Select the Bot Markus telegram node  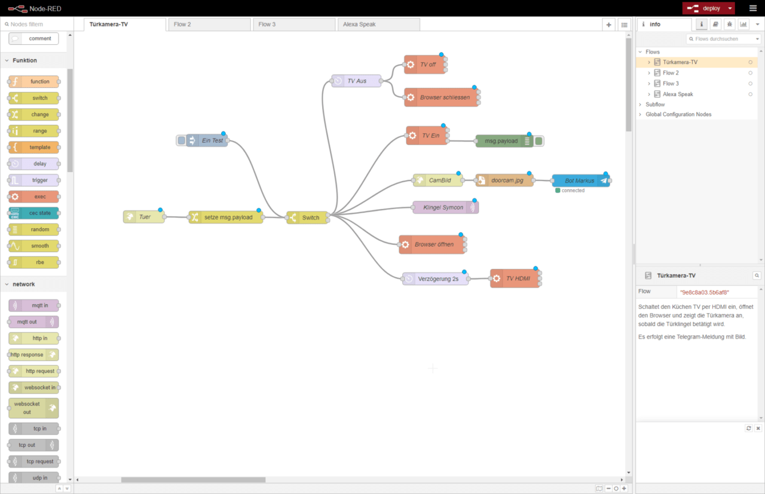pyautogui.click(x=580, y=180)
